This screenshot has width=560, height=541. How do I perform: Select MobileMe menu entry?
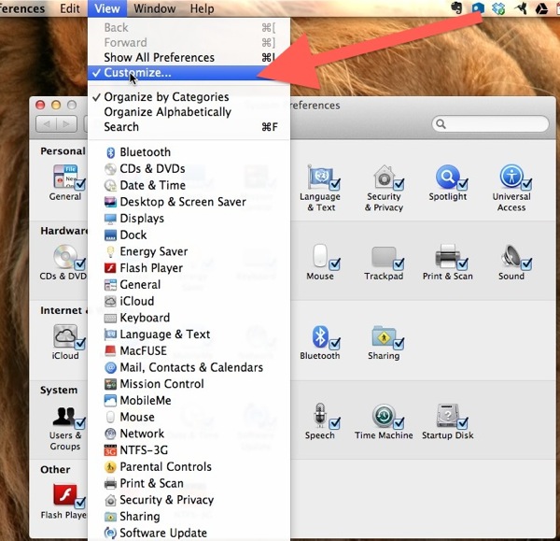click(189, 401)
